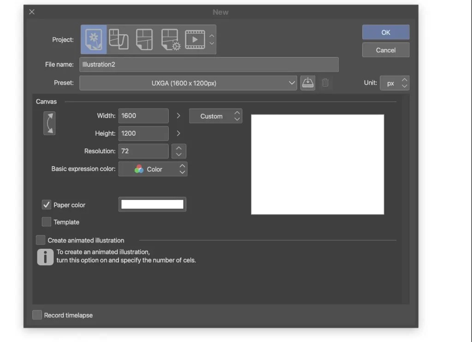Image resolution: width=472 pixels, height=342 pixels.
Task: Open the UXGA preset dropdown
Action: tap(188, 83)
